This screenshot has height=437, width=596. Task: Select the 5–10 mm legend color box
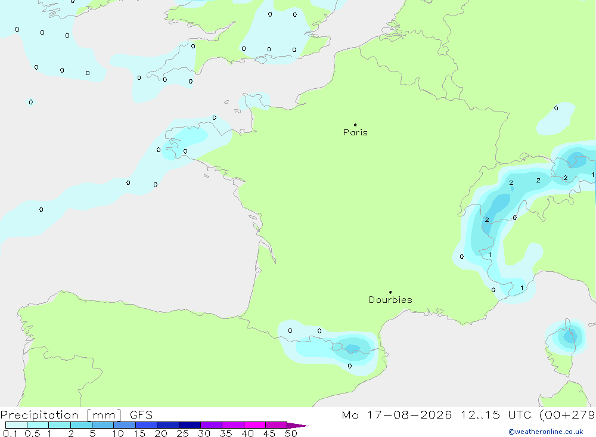click(x=103, y=425)
